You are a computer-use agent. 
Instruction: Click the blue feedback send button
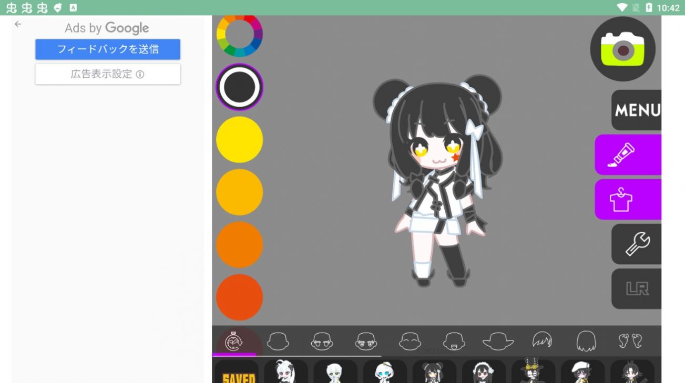108,49
